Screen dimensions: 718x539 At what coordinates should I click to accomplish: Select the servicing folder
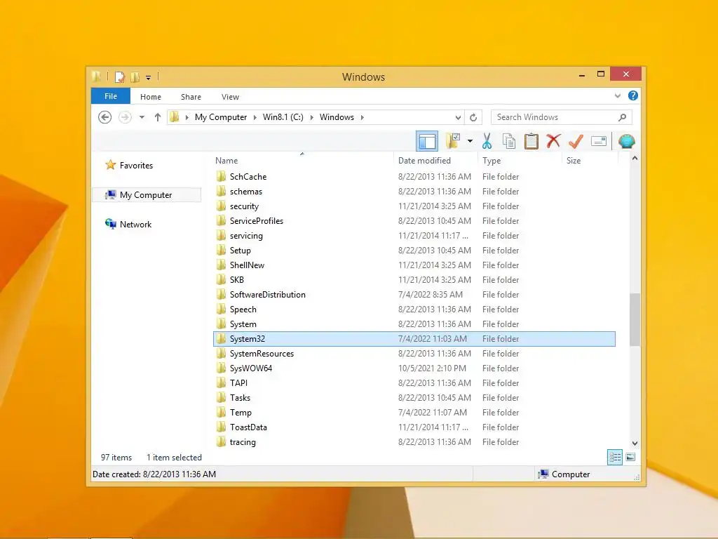(x=414, y=236)
